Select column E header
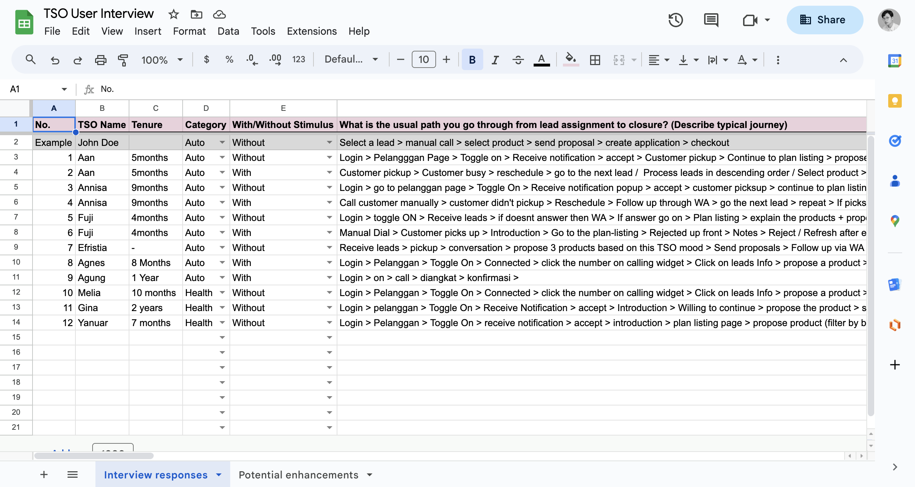Screen dimensions: 915x487 pyautogui.click(x=283, y=108)
